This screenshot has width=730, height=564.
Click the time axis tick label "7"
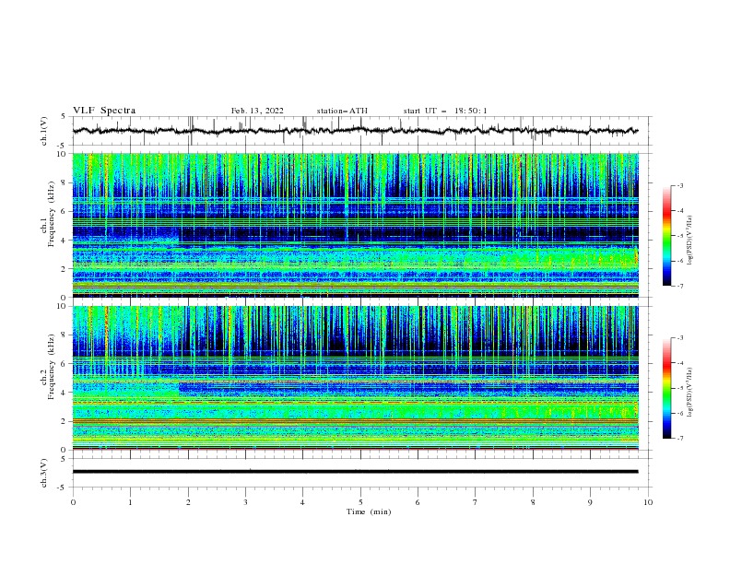[x=476, y=502]
